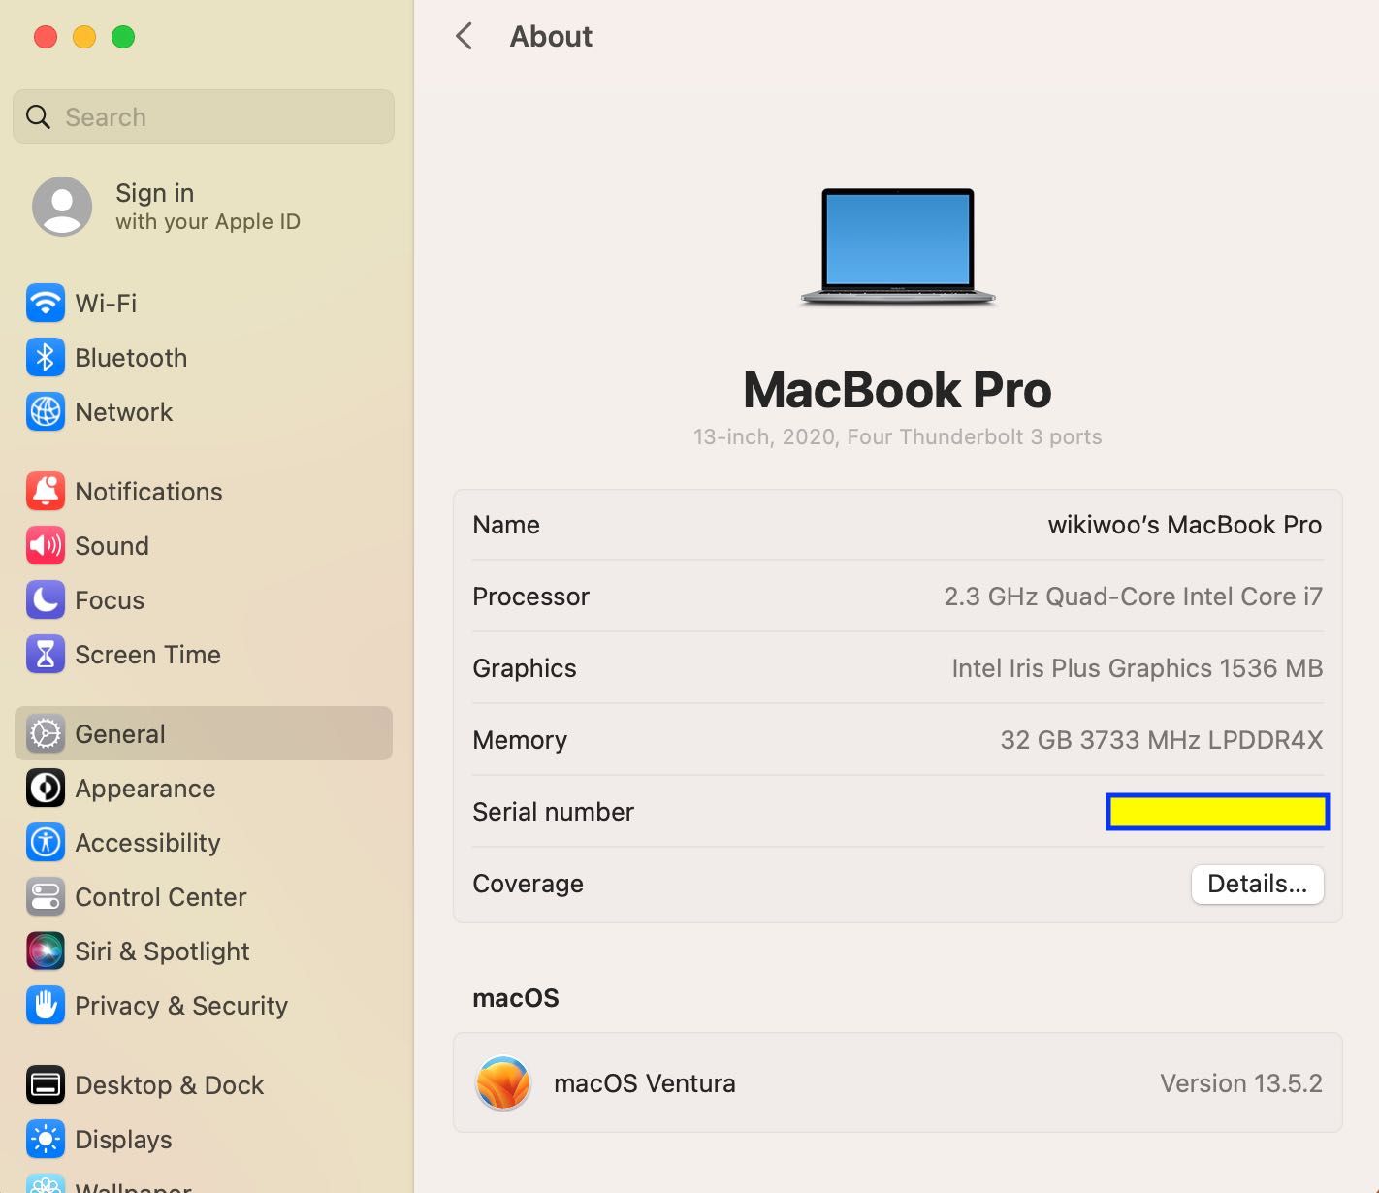The height and width of the screenshot is (1193, 1379).
Task: Click the green zoom window button
Action: pyautogui.click(x=123, y=37)
